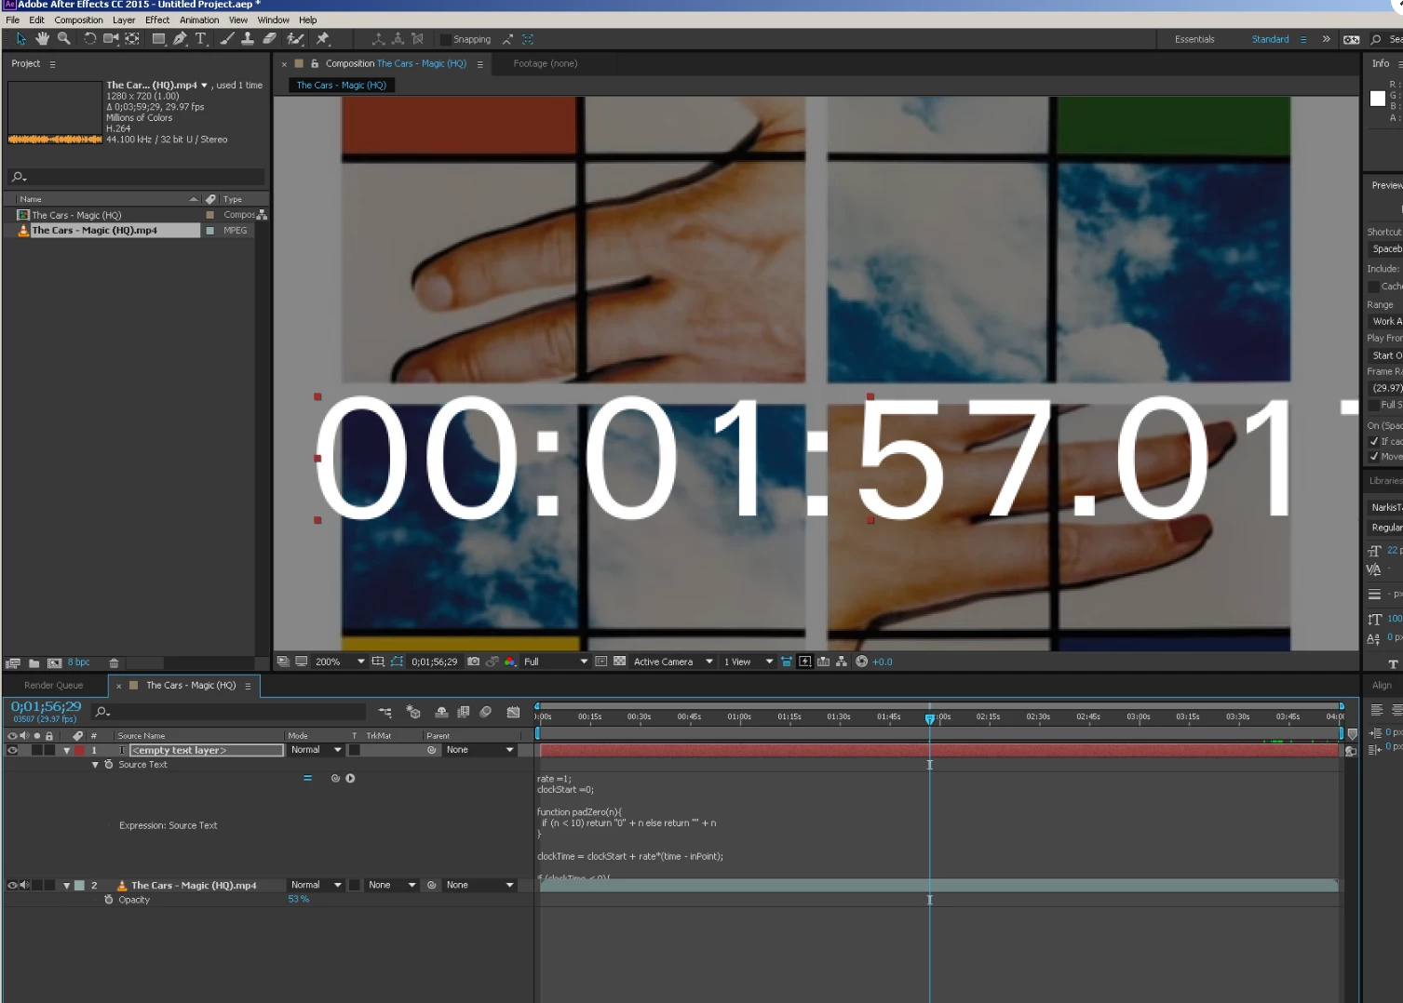Select the Rotation tool

90,39
